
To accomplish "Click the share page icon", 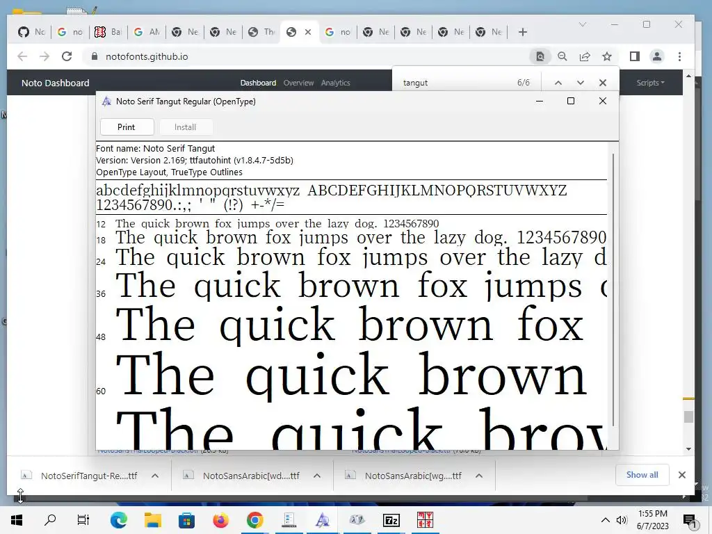I will (x=584, y=56).
